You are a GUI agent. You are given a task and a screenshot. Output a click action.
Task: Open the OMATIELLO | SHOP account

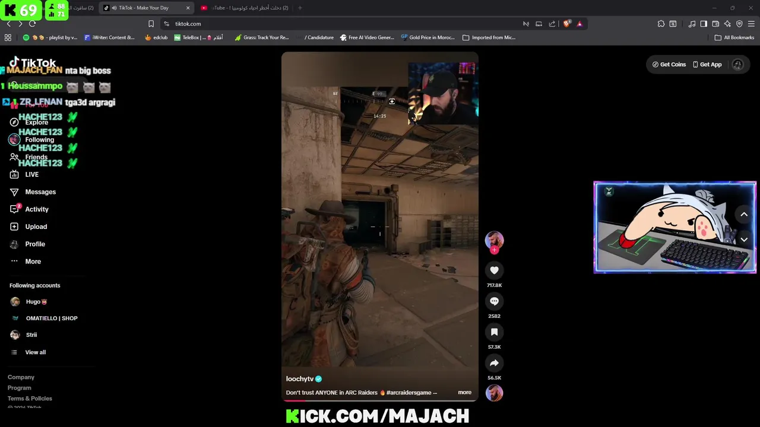[45, 318]
